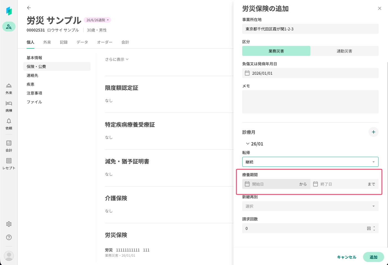Go back with the arrow icon
The width and height of the screenshot is (388, 265).
[x=29, y=8]
